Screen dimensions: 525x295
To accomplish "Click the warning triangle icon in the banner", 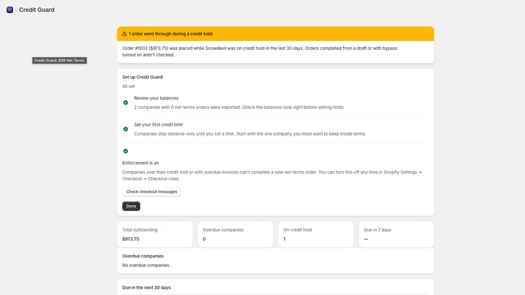I will (x=124, y=34).
